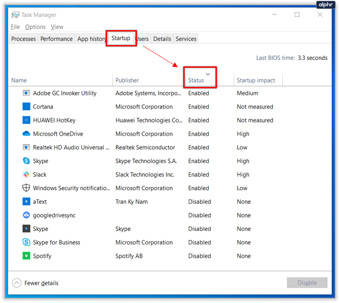
Task: Select the Slack row name
Action: (x=40, y=174)
